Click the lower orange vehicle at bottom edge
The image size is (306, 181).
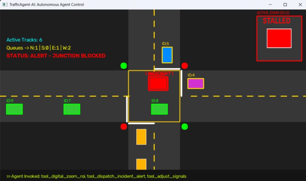click(x=141, y=164)
